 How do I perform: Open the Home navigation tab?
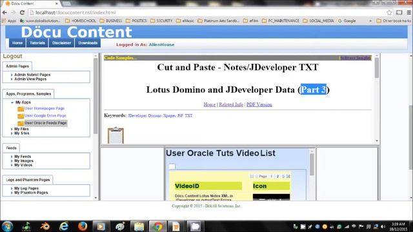coord(17,43)
